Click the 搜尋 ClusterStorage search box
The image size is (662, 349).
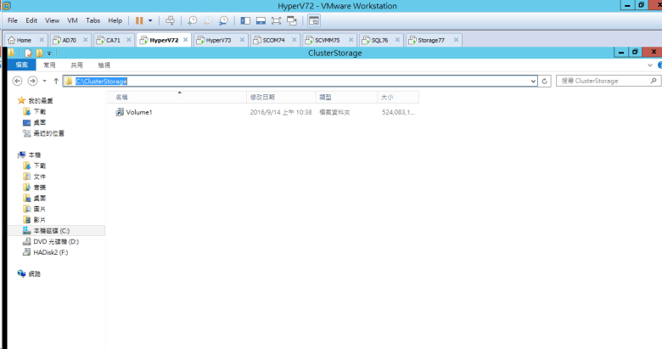point(603,81)
